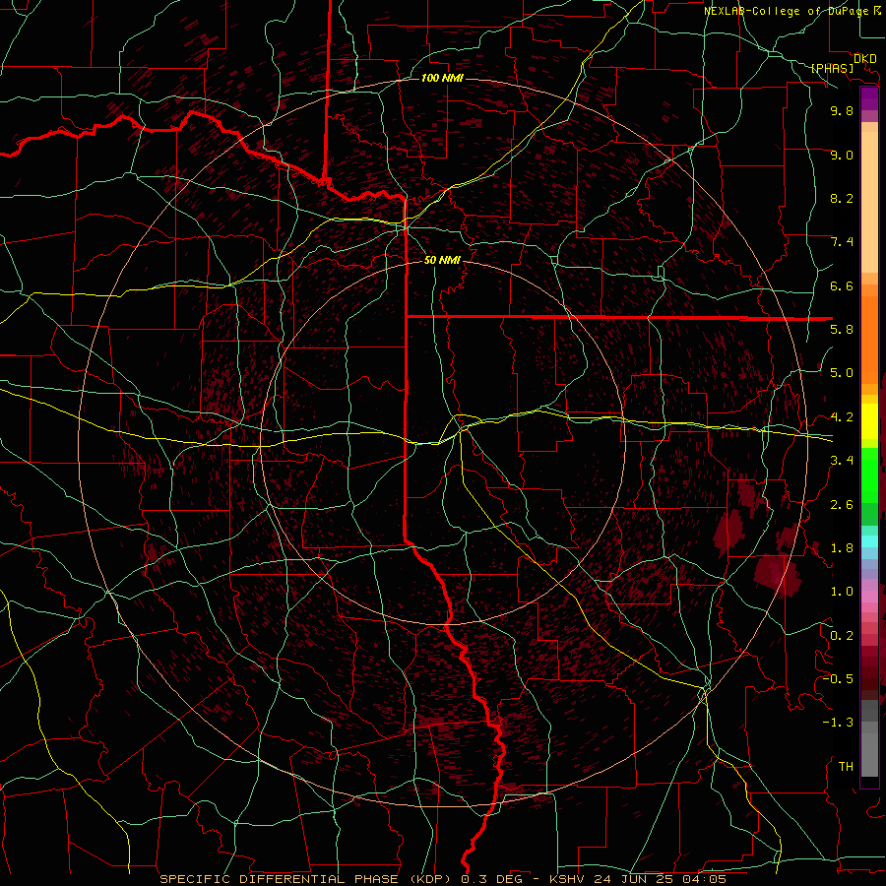Click the 2.6 scale value
The width and height of the screenshot is (886, 886).
[842, 505]
